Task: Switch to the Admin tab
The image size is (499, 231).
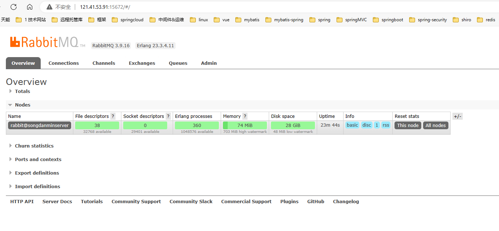Action: [x=209, y=63]
